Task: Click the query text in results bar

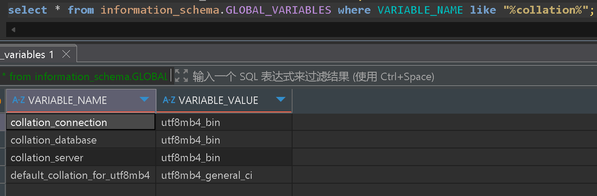Action: (x=84, y=77)
